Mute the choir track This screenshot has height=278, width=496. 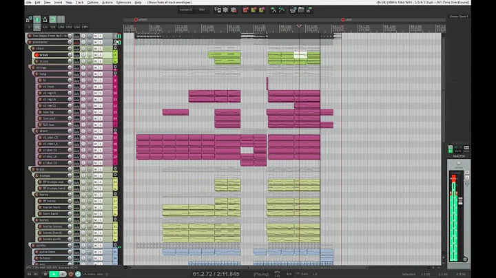click(95, 48)
